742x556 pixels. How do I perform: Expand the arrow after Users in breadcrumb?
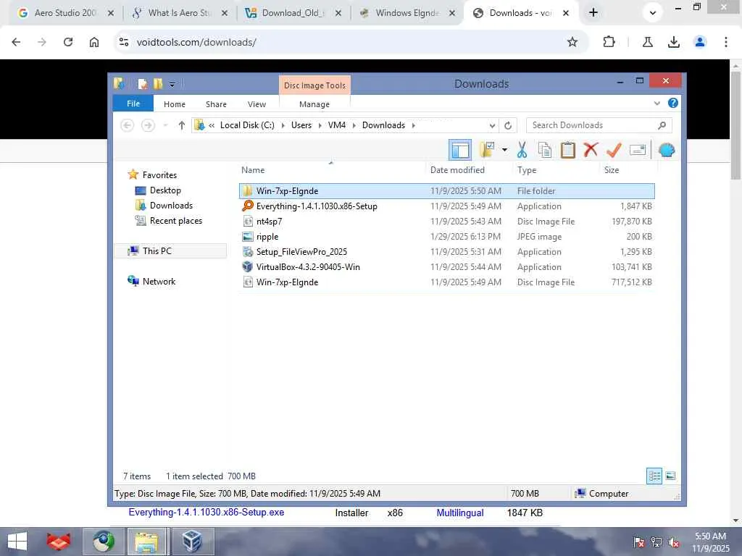320,125
